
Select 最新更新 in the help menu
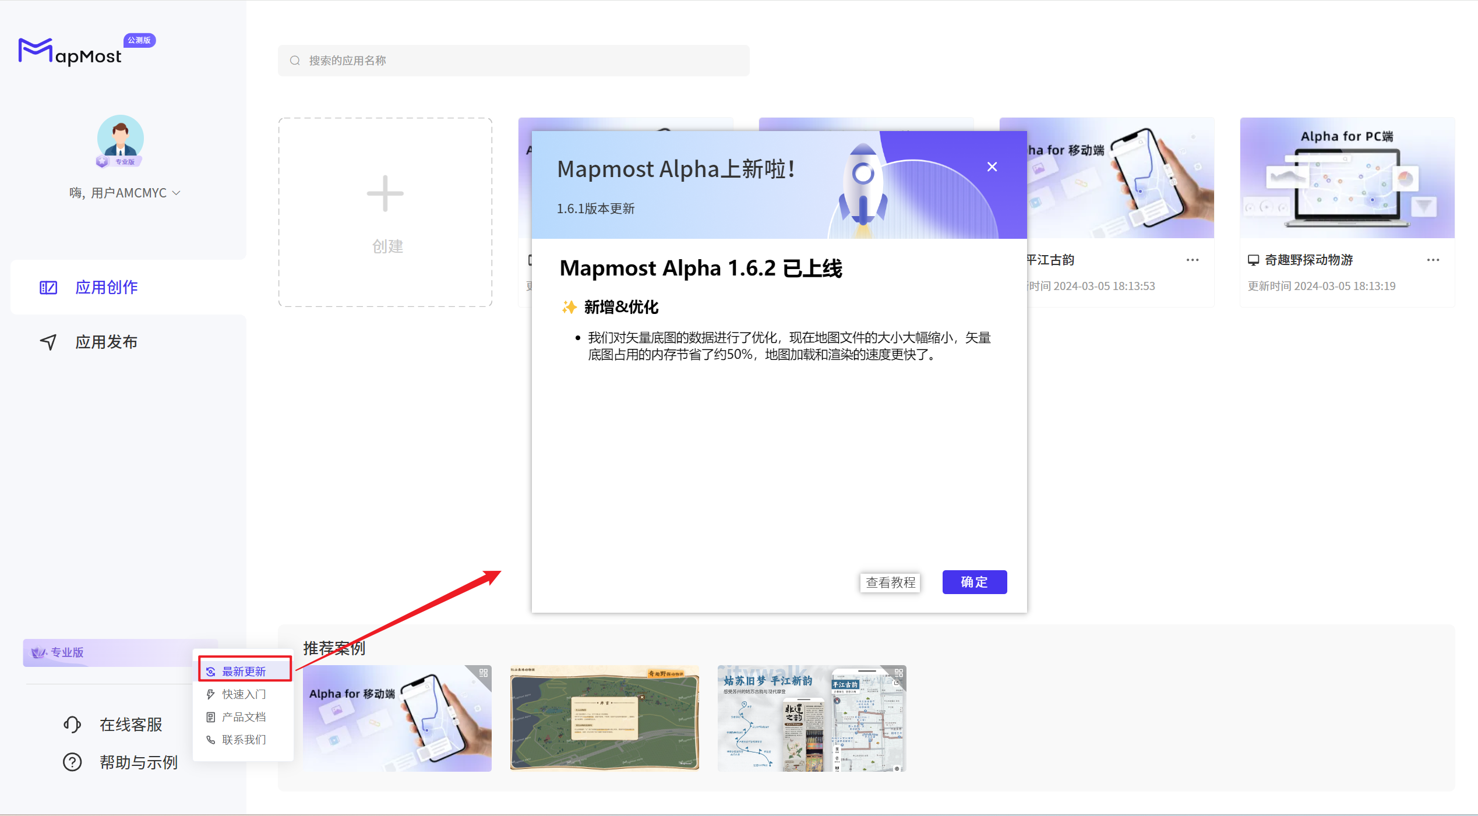[245, 672]
